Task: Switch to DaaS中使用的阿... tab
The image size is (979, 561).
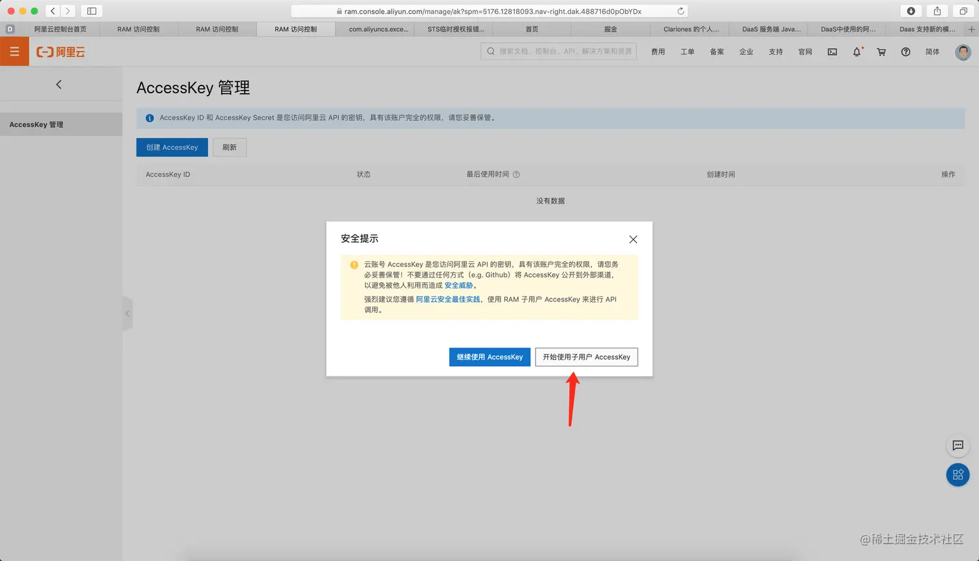Action: [x=848, y=29]
